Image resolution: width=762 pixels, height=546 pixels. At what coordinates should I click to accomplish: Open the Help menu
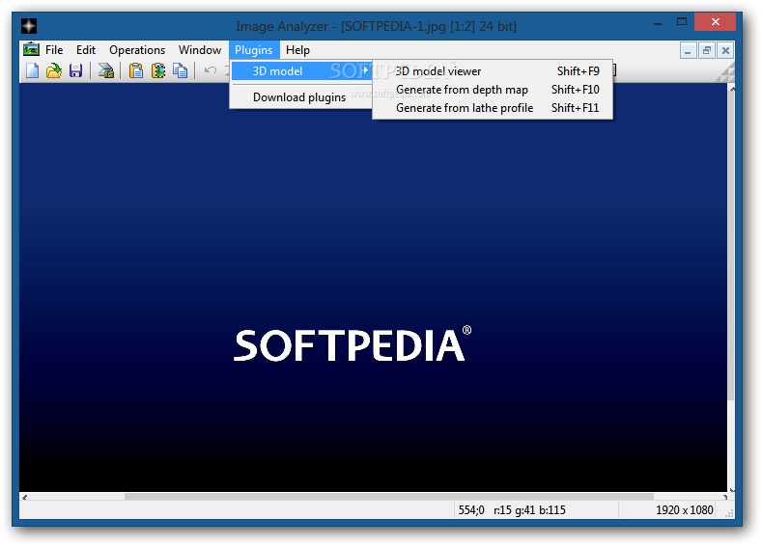(x=297, y=50)
